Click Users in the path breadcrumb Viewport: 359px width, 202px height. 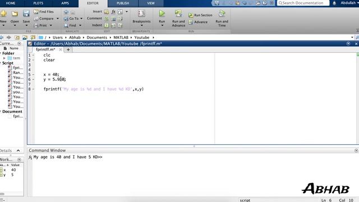pos(57,38)
